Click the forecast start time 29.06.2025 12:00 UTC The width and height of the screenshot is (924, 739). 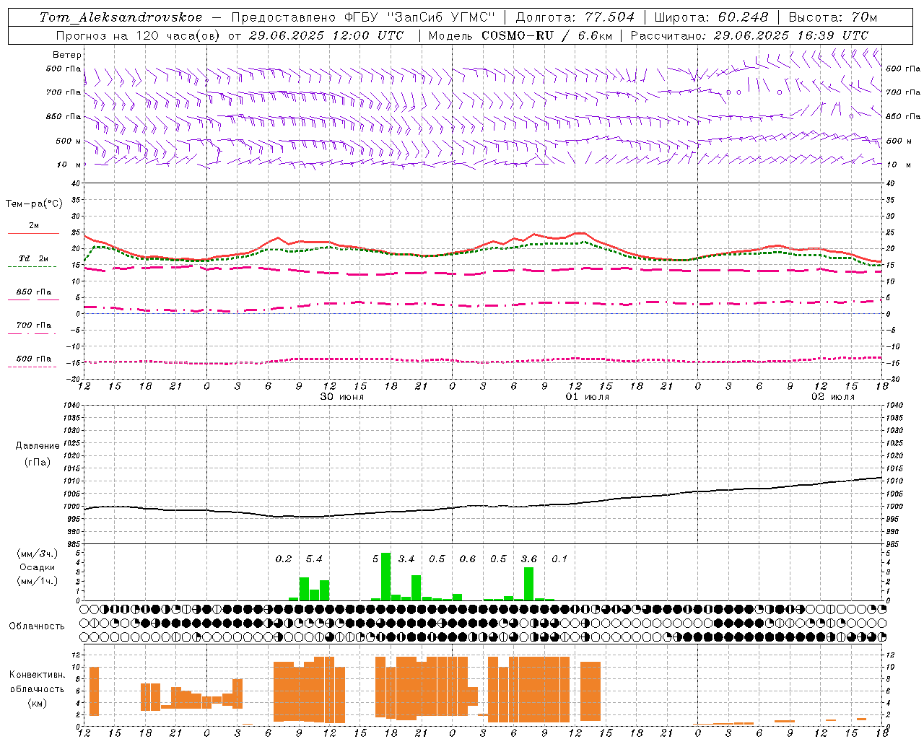click(326, 35)
